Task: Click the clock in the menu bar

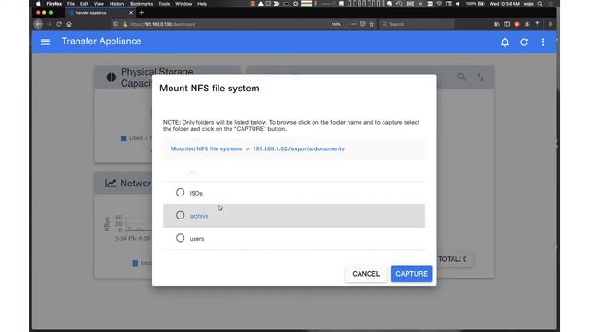Action: click(x=504, y=4)
